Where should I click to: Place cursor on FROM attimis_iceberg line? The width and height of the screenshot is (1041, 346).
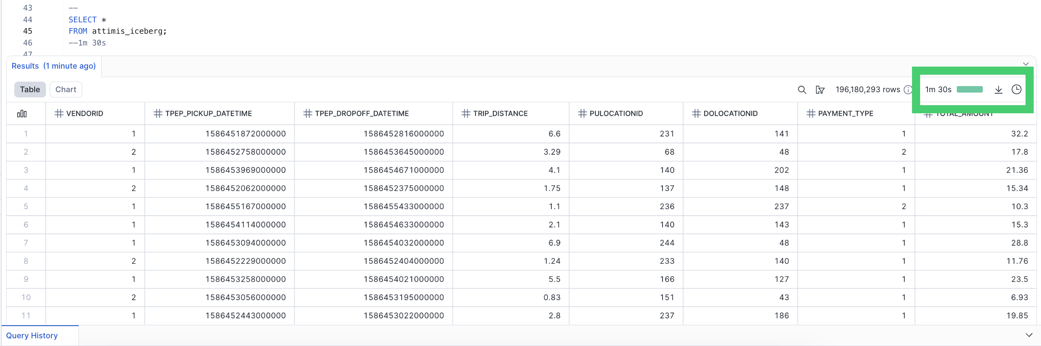(129, 31)
